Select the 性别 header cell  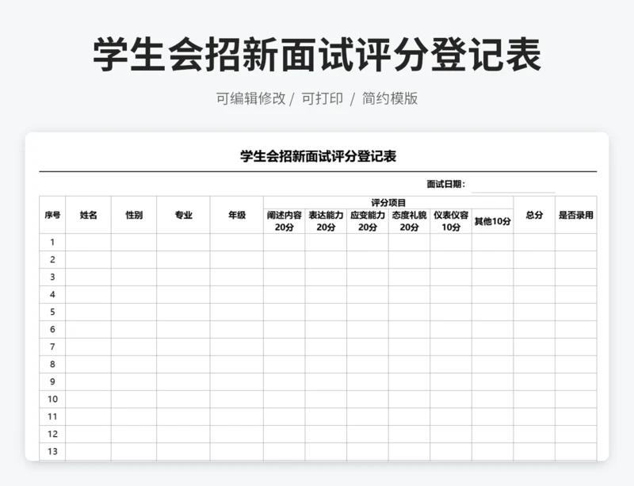point(134,215)
